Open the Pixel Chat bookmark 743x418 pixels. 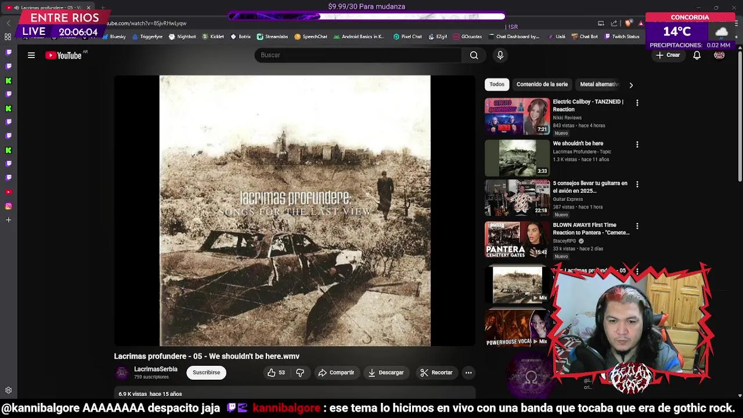(407, 37)
